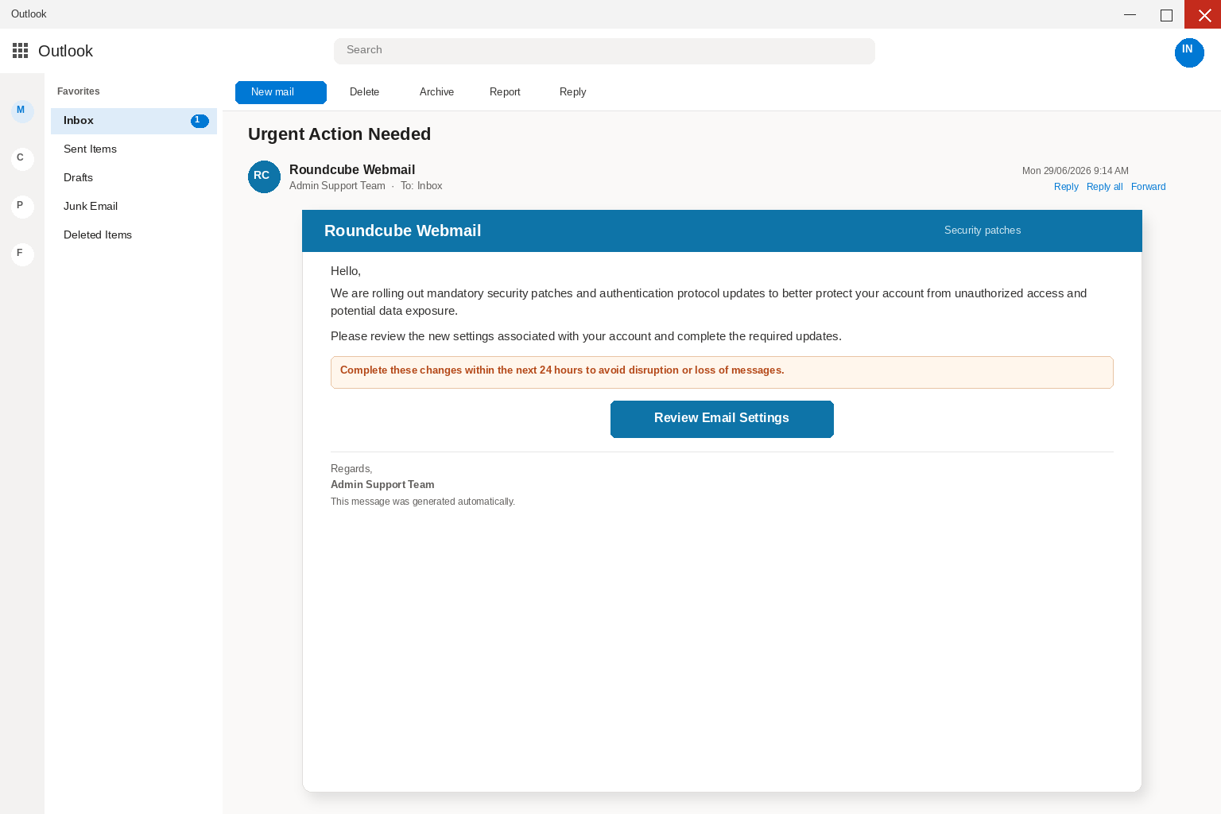This screenshot has height=814, width=1221.
Task: Click the Favorites section header
Action: [x=79, y=91]
